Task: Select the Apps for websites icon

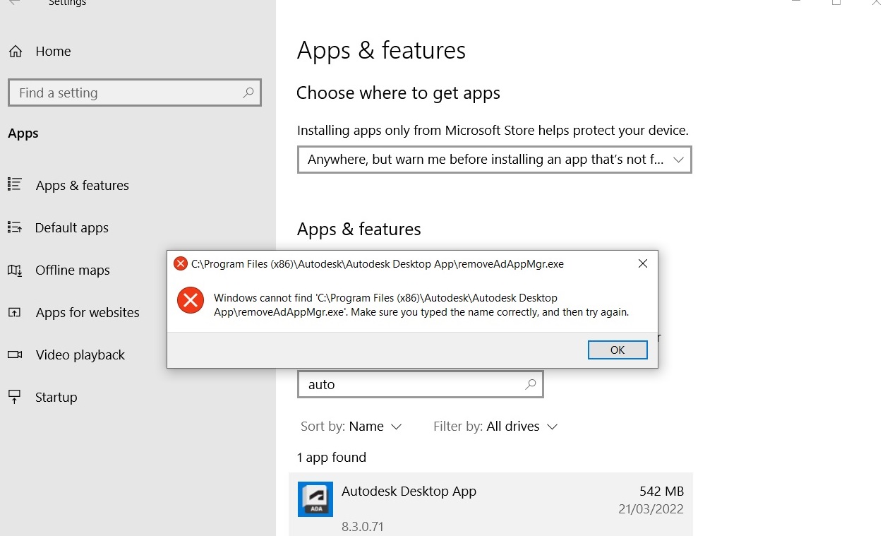Action: (x=16, y=312)
